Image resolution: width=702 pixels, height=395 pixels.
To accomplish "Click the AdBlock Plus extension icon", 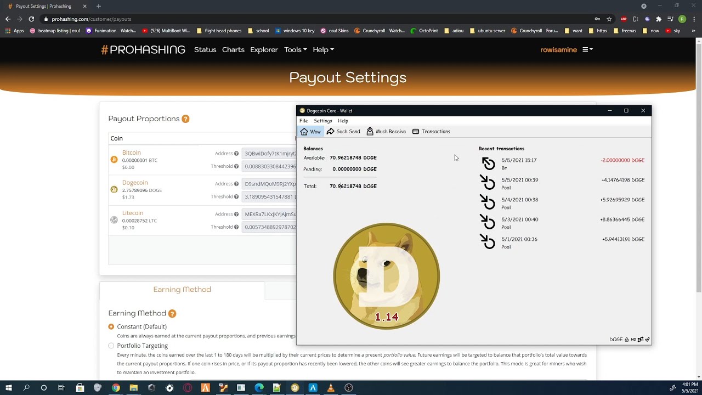I will pyautogui.click(x=624, y=19).
